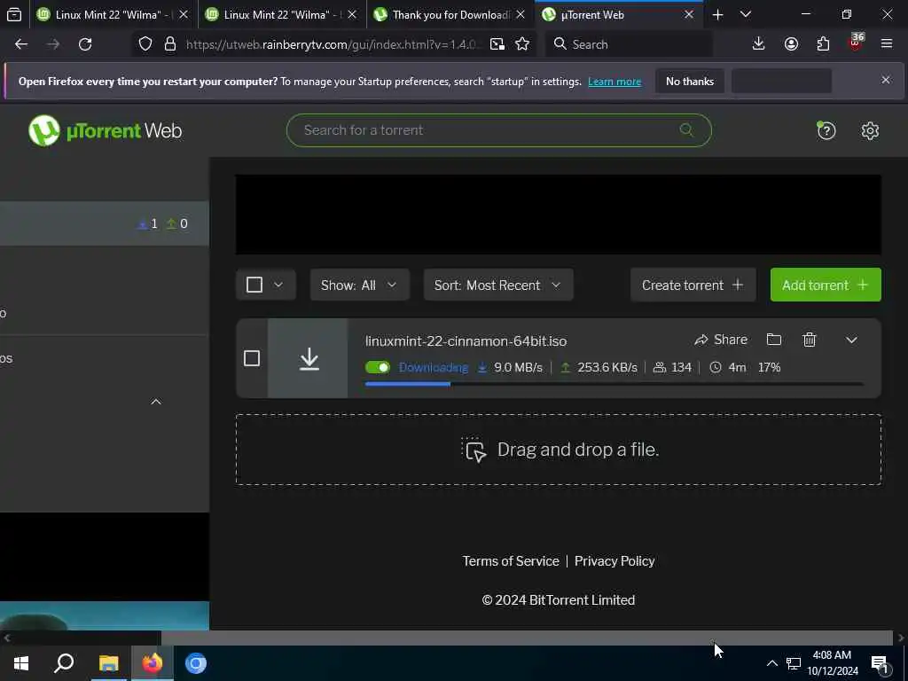Focus the Search for a torrent field
This screenshot has height=681, width=908.
498,129
